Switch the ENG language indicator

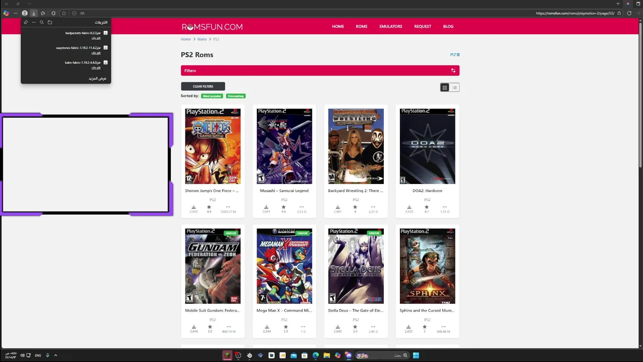38,355
